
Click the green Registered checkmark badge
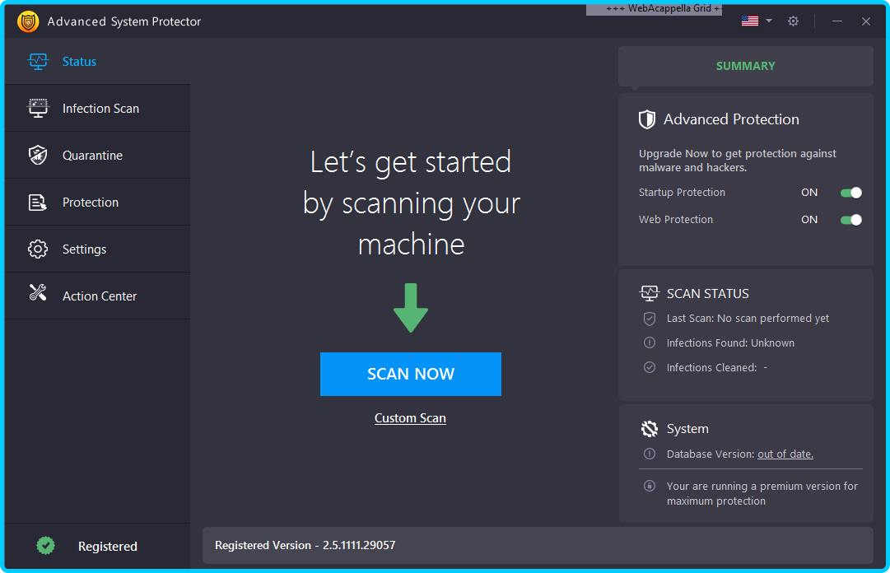[46, 546]
